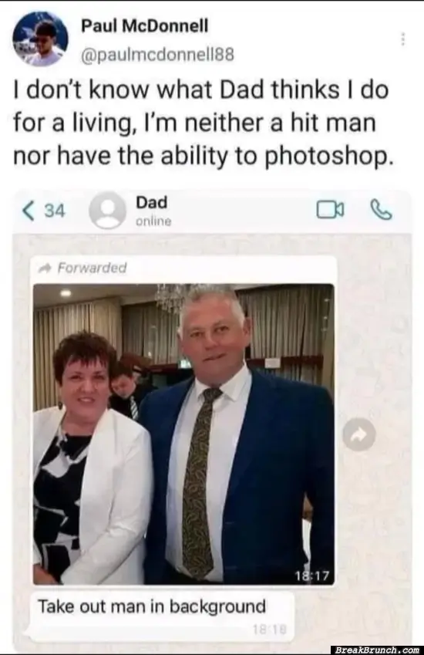Image resolution: width=424 pixels, height=655 pixels.
Task: Click the 18:17 timestamp on photo
Action: pos(312,576)
